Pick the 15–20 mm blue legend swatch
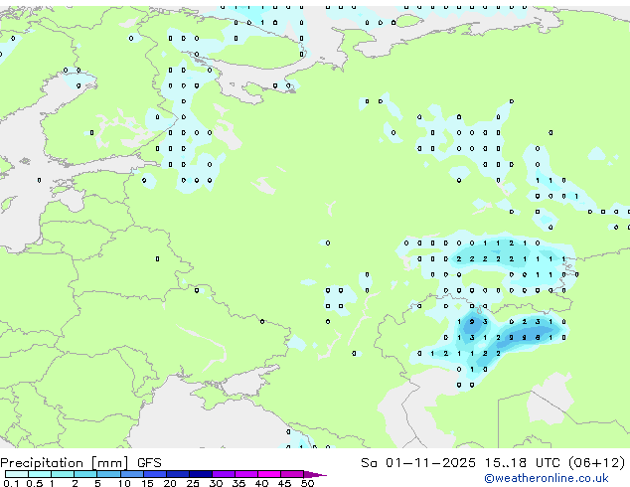The width and height of the screenshot is (630, 487). pos(154,474)
